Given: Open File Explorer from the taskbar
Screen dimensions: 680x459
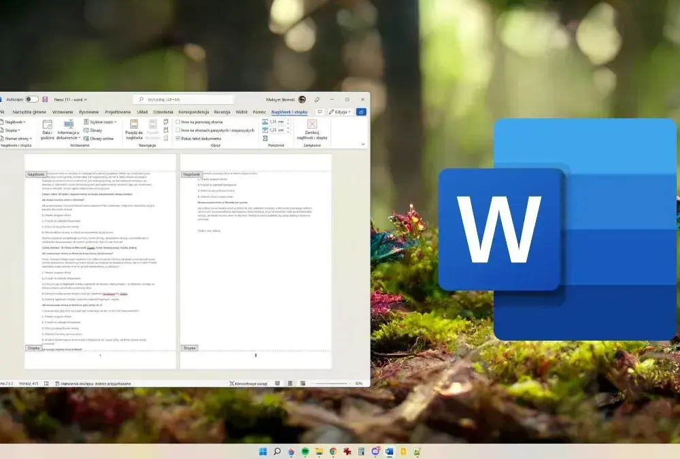Looking at the screenshot, I should tap(319, 452).
